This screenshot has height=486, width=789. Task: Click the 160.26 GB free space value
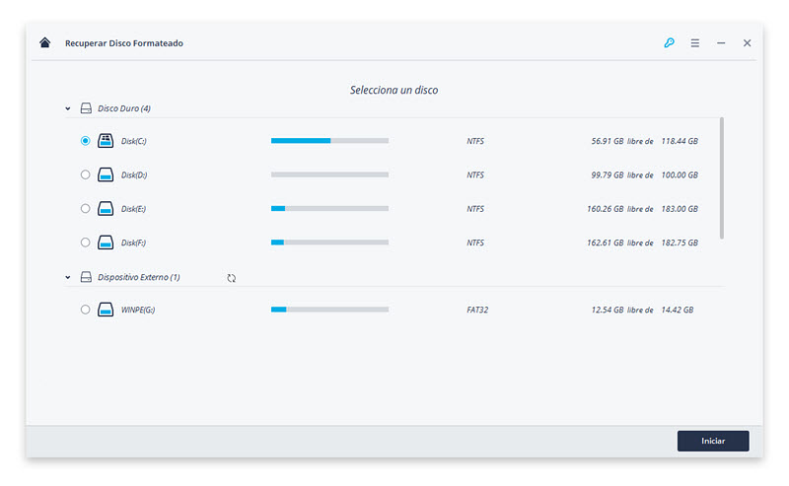(x=606, y=209)
